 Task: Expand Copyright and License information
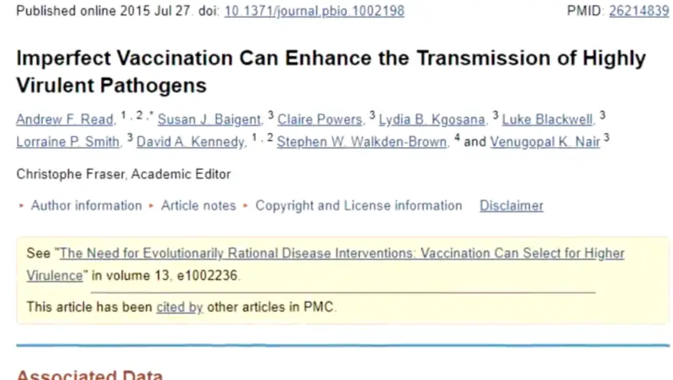[358, 205]
